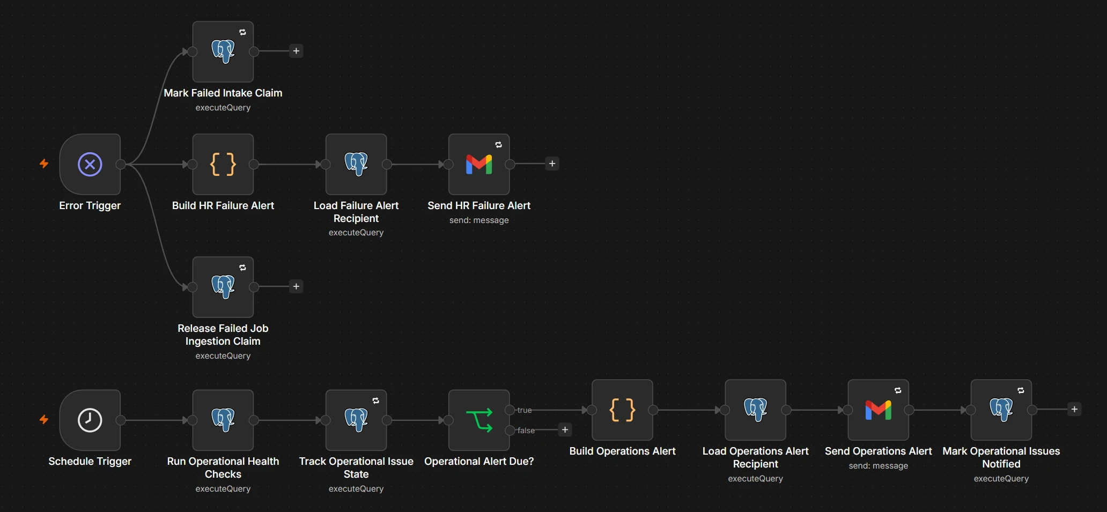Click the "Run Operational Health Checks" label
Viewport: 1107px width, 512px height.
point(223,468)
